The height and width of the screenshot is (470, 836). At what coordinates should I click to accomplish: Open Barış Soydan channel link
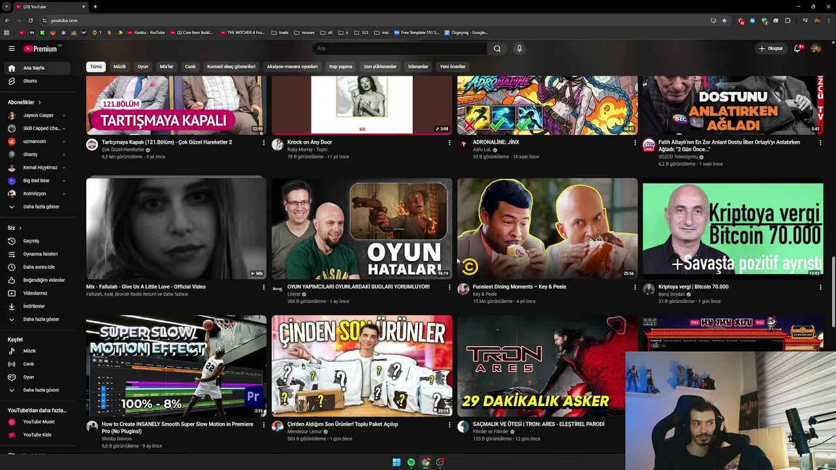pyautogui.click(x=671, y=294)
